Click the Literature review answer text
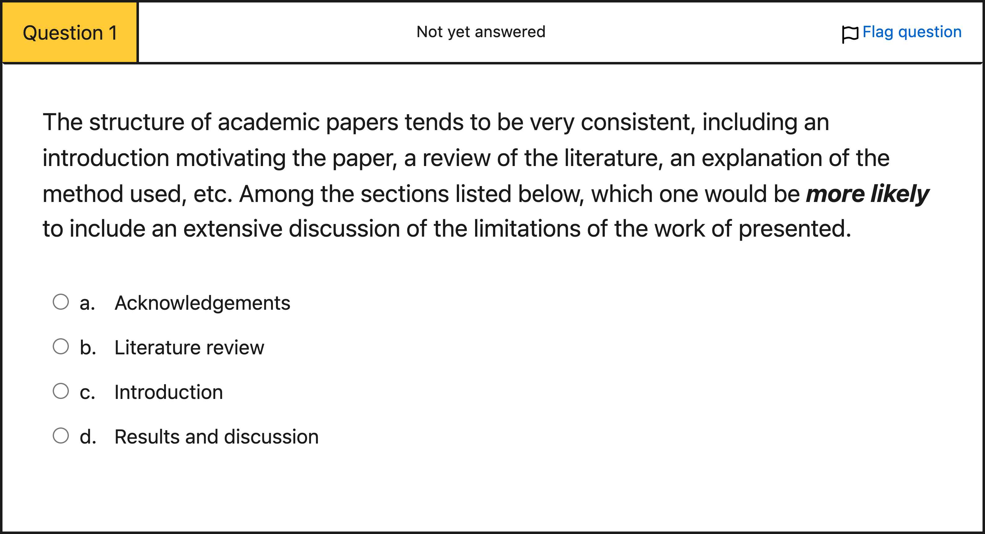The width and height of the screenshot is (985, 534). coord(189,348)
